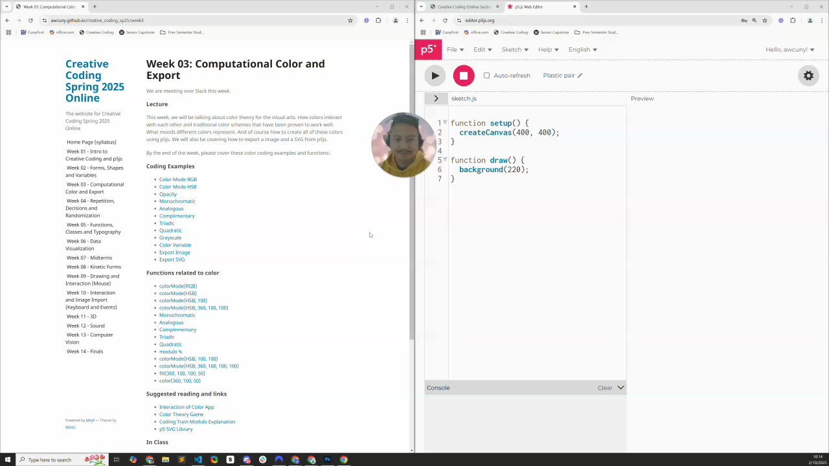Click the Plastic pair sketch name

tap(559, 76)
